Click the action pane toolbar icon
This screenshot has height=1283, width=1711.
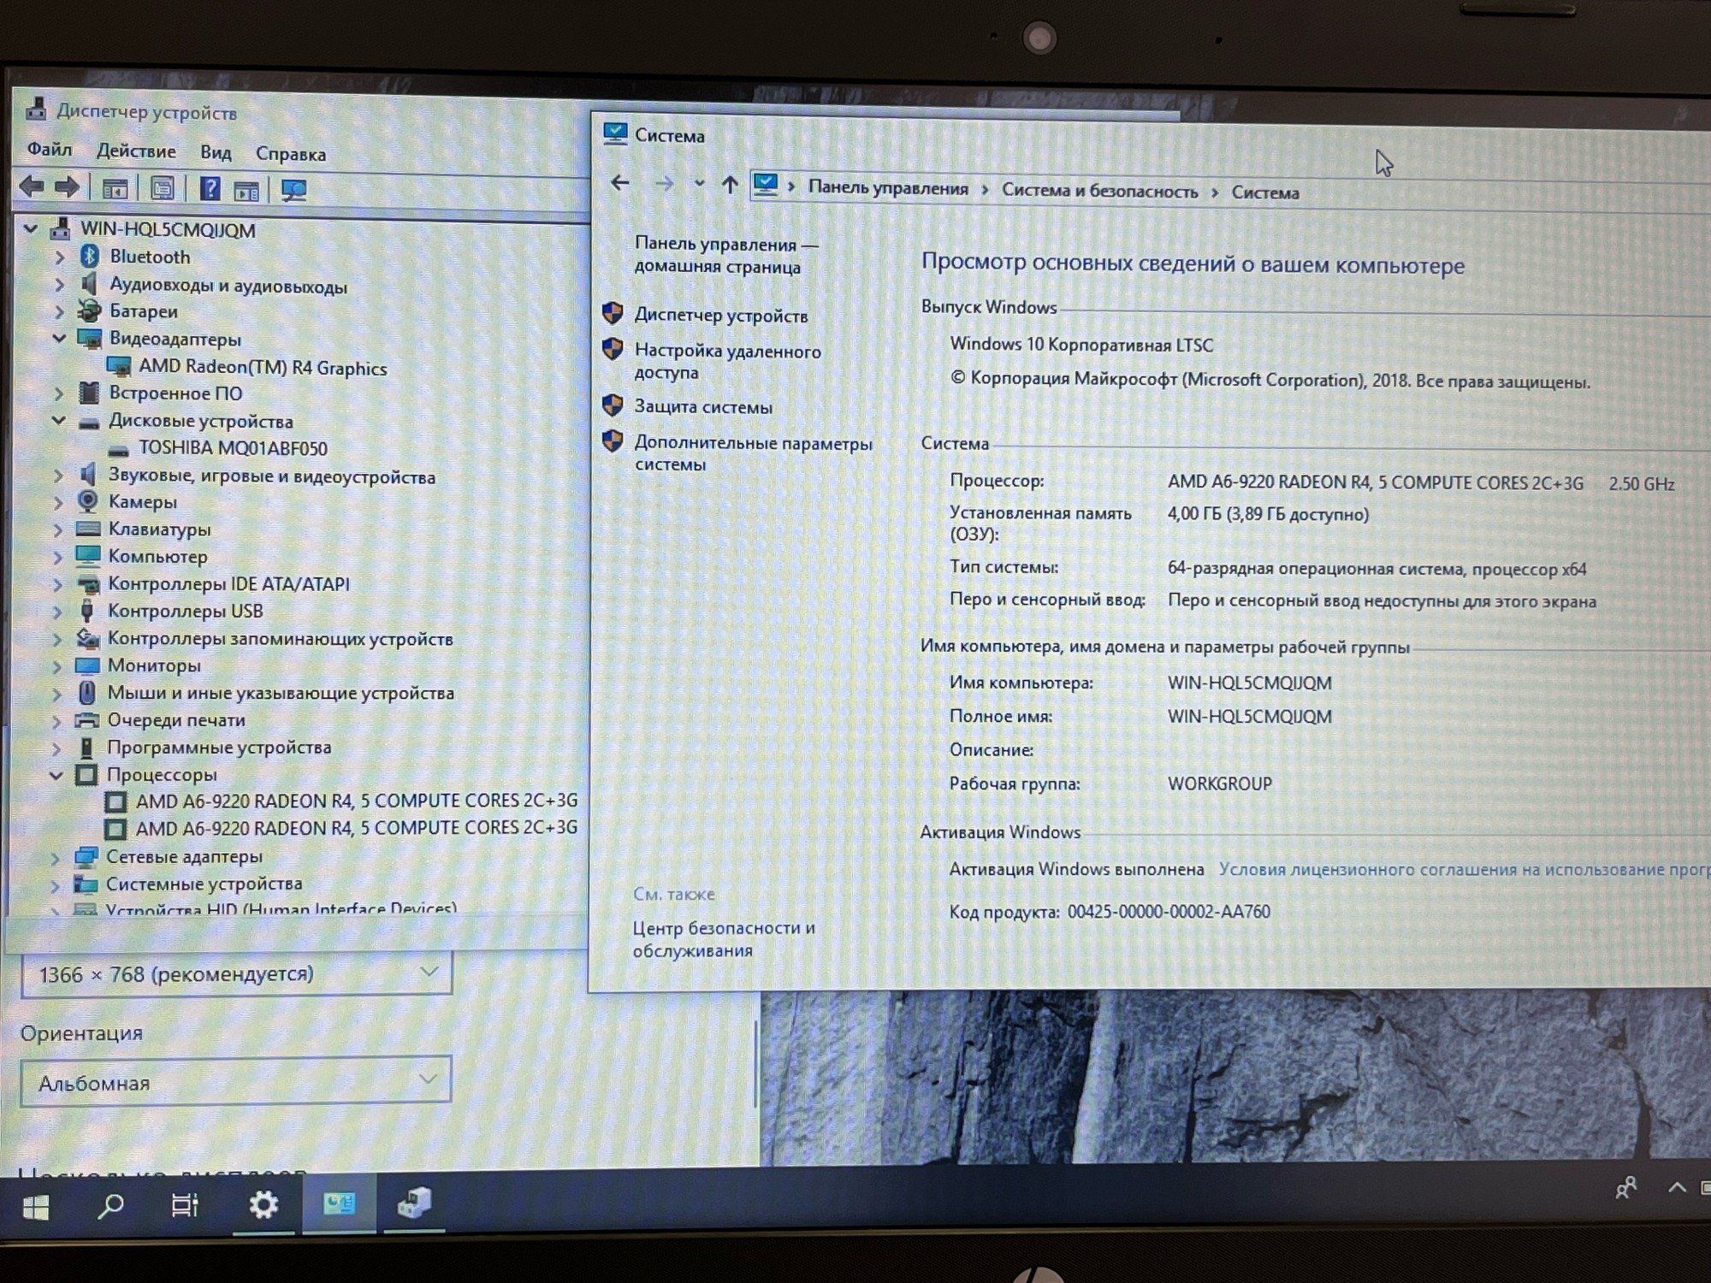click(247, 190)
